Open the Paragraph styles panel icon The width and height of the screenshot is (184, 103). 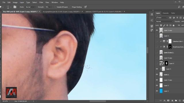click(152, 26)
